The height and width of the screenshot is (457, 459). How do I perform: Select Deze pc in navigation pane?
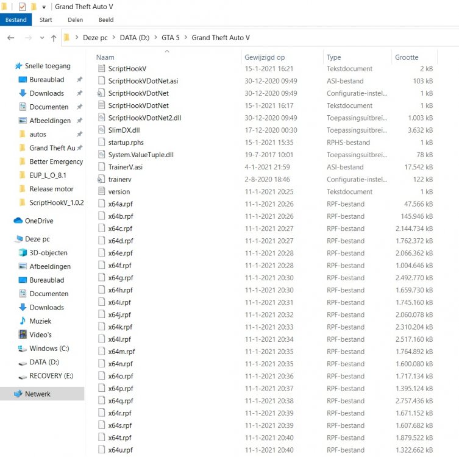coord(37,239)
